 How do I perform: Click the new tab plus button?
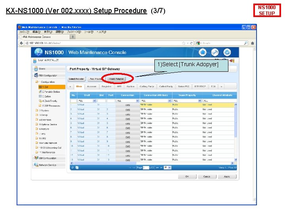click(x=72, y=37)
